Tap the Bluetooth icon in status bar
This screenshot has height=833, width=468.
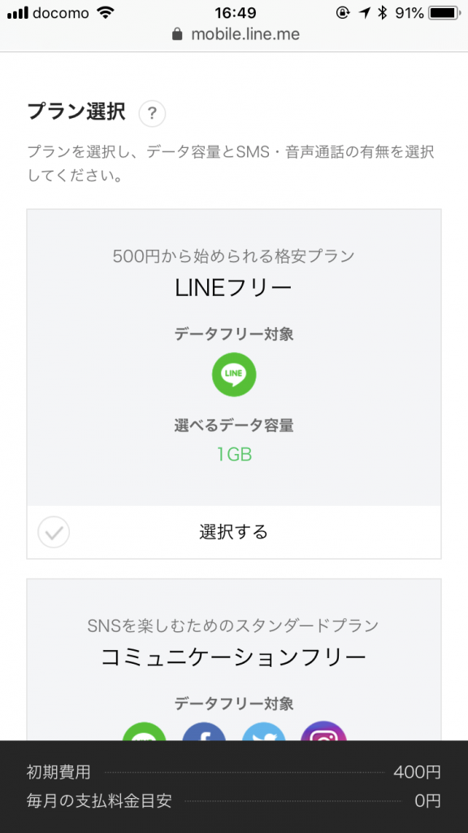pos(382,13)
